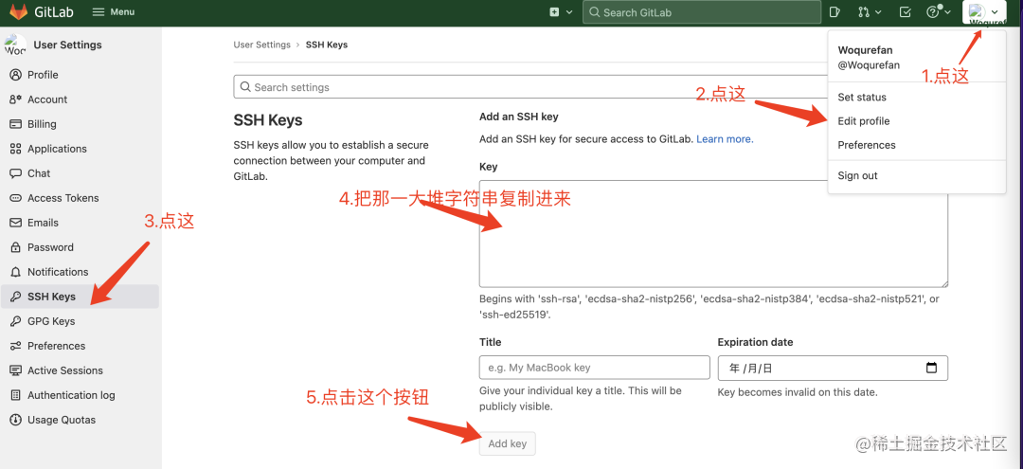The width and height of the screenshot is (1023, 469).
Task: Click the Password lock icon
Action: (16, 247)
